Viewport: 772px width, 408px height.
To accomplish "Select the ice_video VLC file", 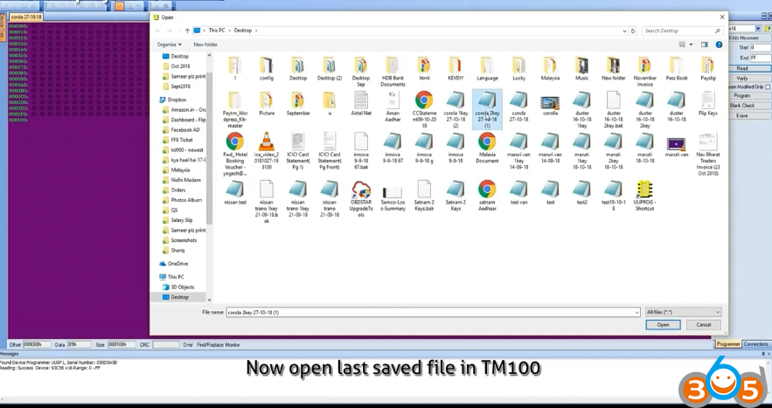I will coord(267,150).
